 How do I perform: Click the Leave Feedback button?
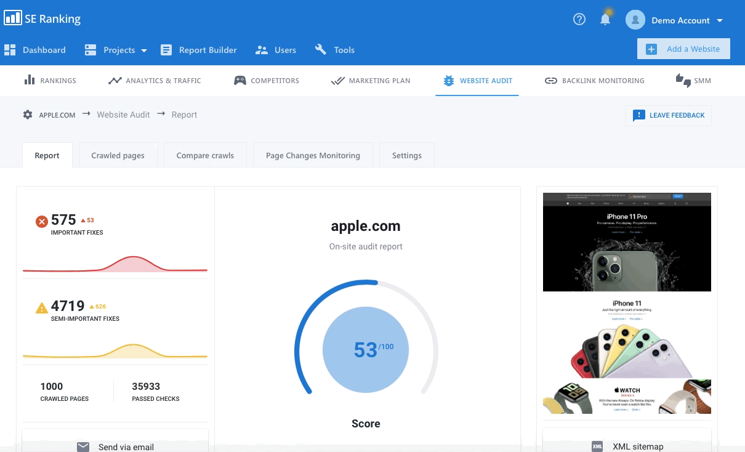(x=668, y=115)
